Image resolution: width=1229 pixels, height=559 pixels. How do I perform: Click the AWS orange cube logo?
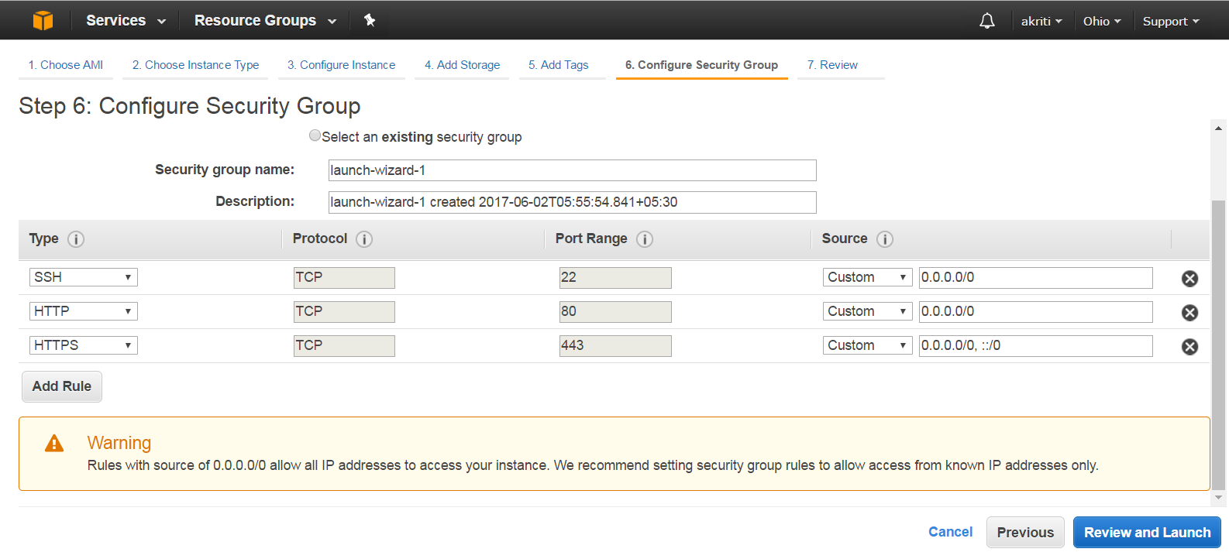coord(43,20)
